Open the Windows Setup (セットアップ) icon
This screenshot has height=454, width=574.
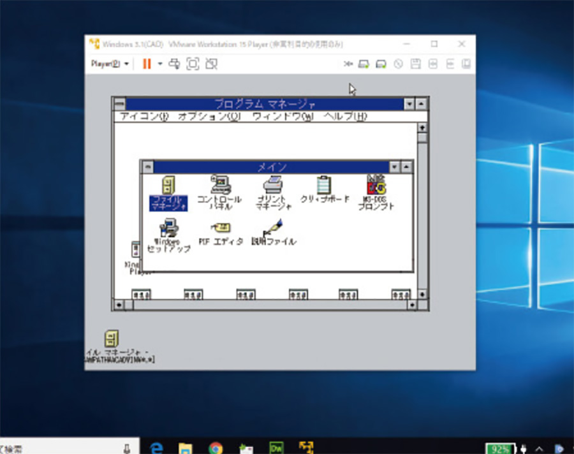click(168, 228)
